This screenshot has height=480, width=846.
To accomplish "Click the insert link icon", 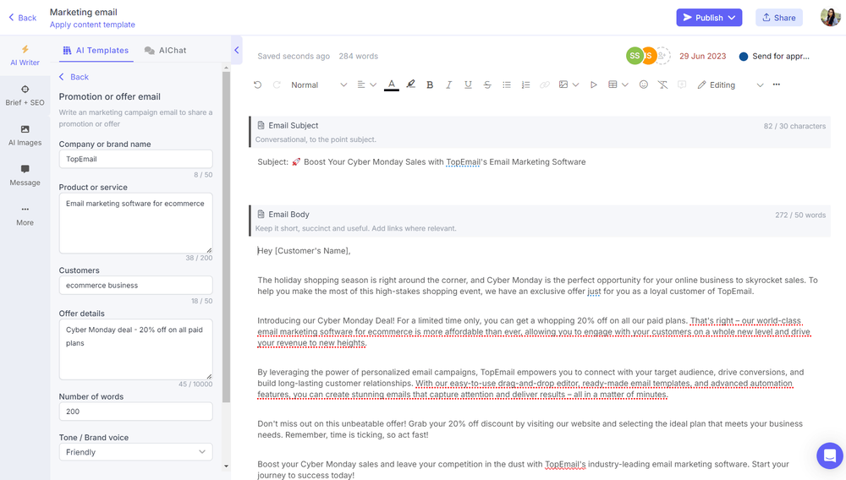I will (x=545, y=85).
